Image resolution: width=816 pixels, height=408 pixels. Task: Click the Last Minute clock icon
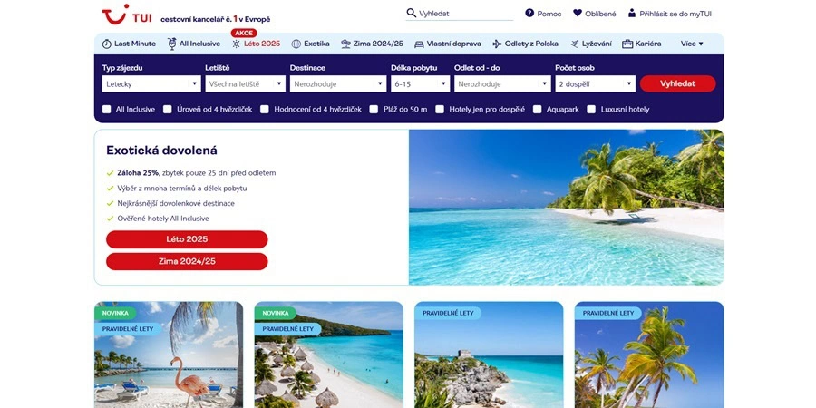click(x=107, y=44)
